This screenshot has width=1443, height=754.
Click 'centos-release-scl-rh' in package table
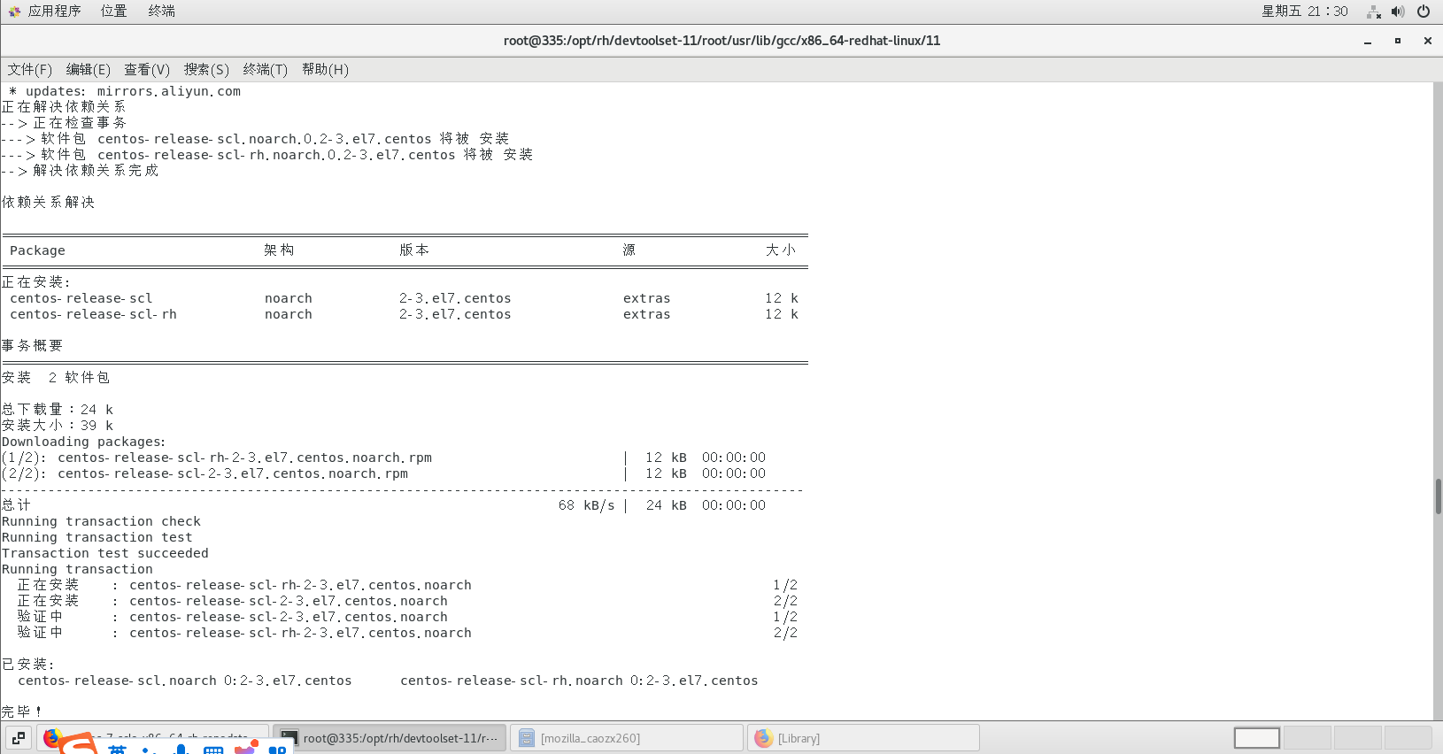pos(93,314)
